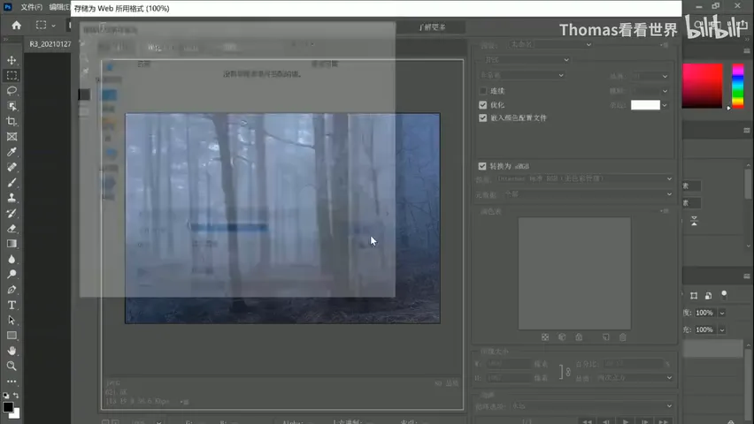Click the forest image preview
Screen dimensions: 754x424
(x=282, y=218)
